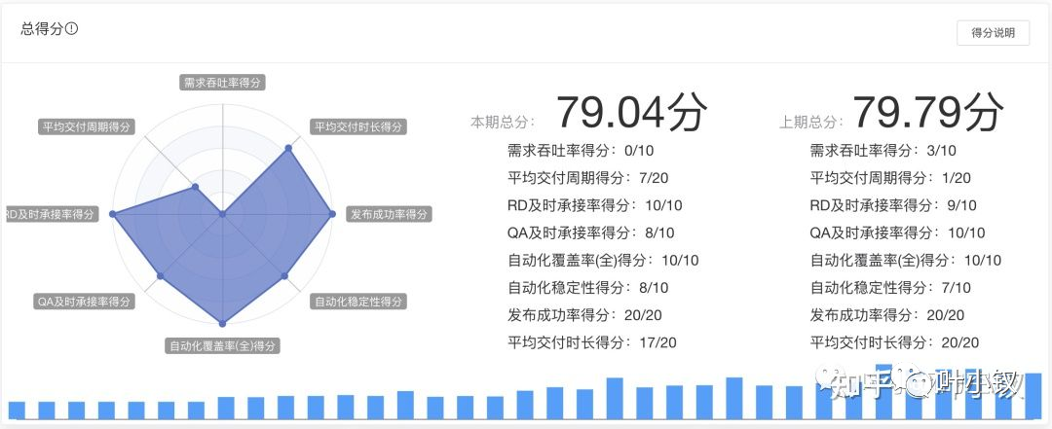
Task: Click the 上期总分 value 79.79分
Action: click(928, 112)
